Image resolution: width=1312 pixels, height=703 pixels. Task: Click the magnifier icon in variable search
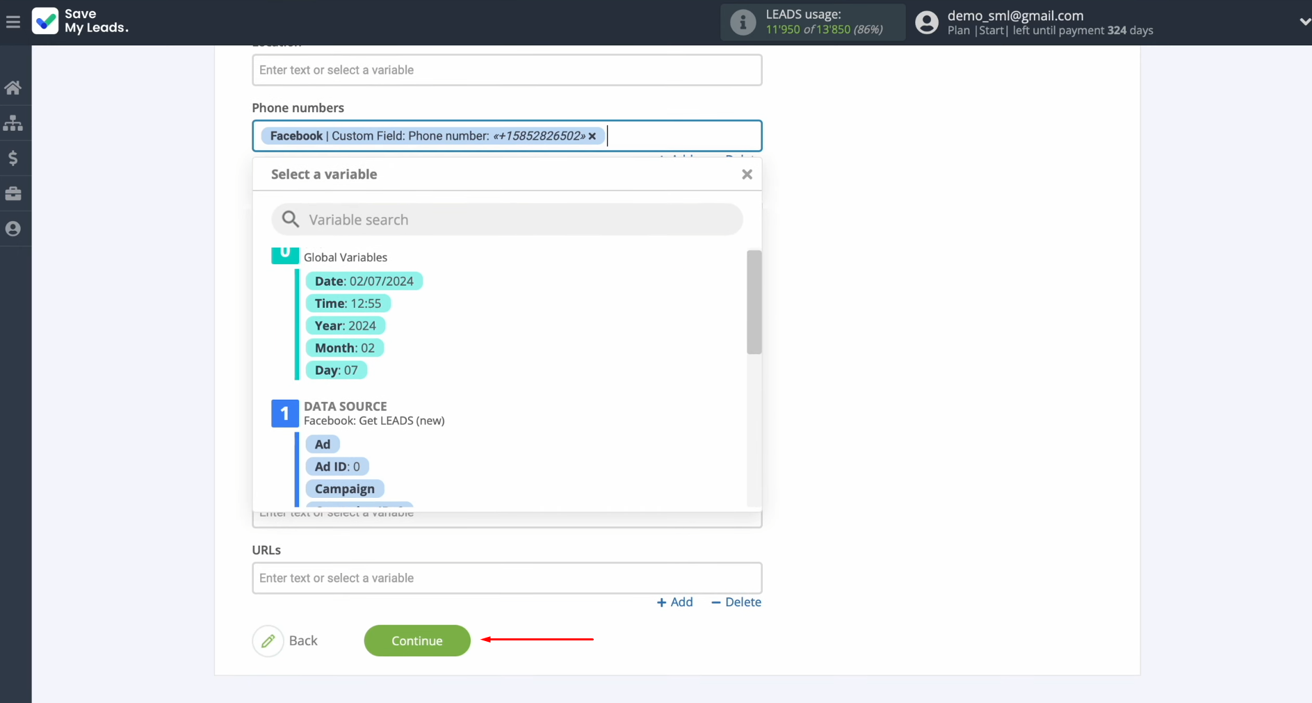coord(291,220)
